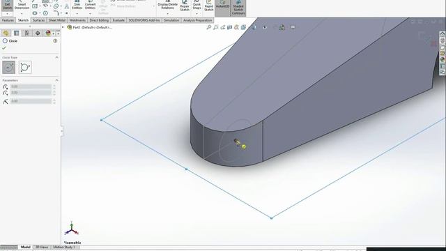Open Quick Snaps tool
This screenshot has width=446, height=251.
(197, 5)
